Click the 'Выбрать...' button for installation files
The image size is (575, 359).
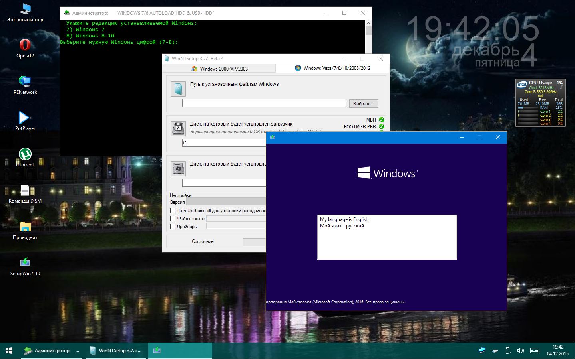pos(364,103)
